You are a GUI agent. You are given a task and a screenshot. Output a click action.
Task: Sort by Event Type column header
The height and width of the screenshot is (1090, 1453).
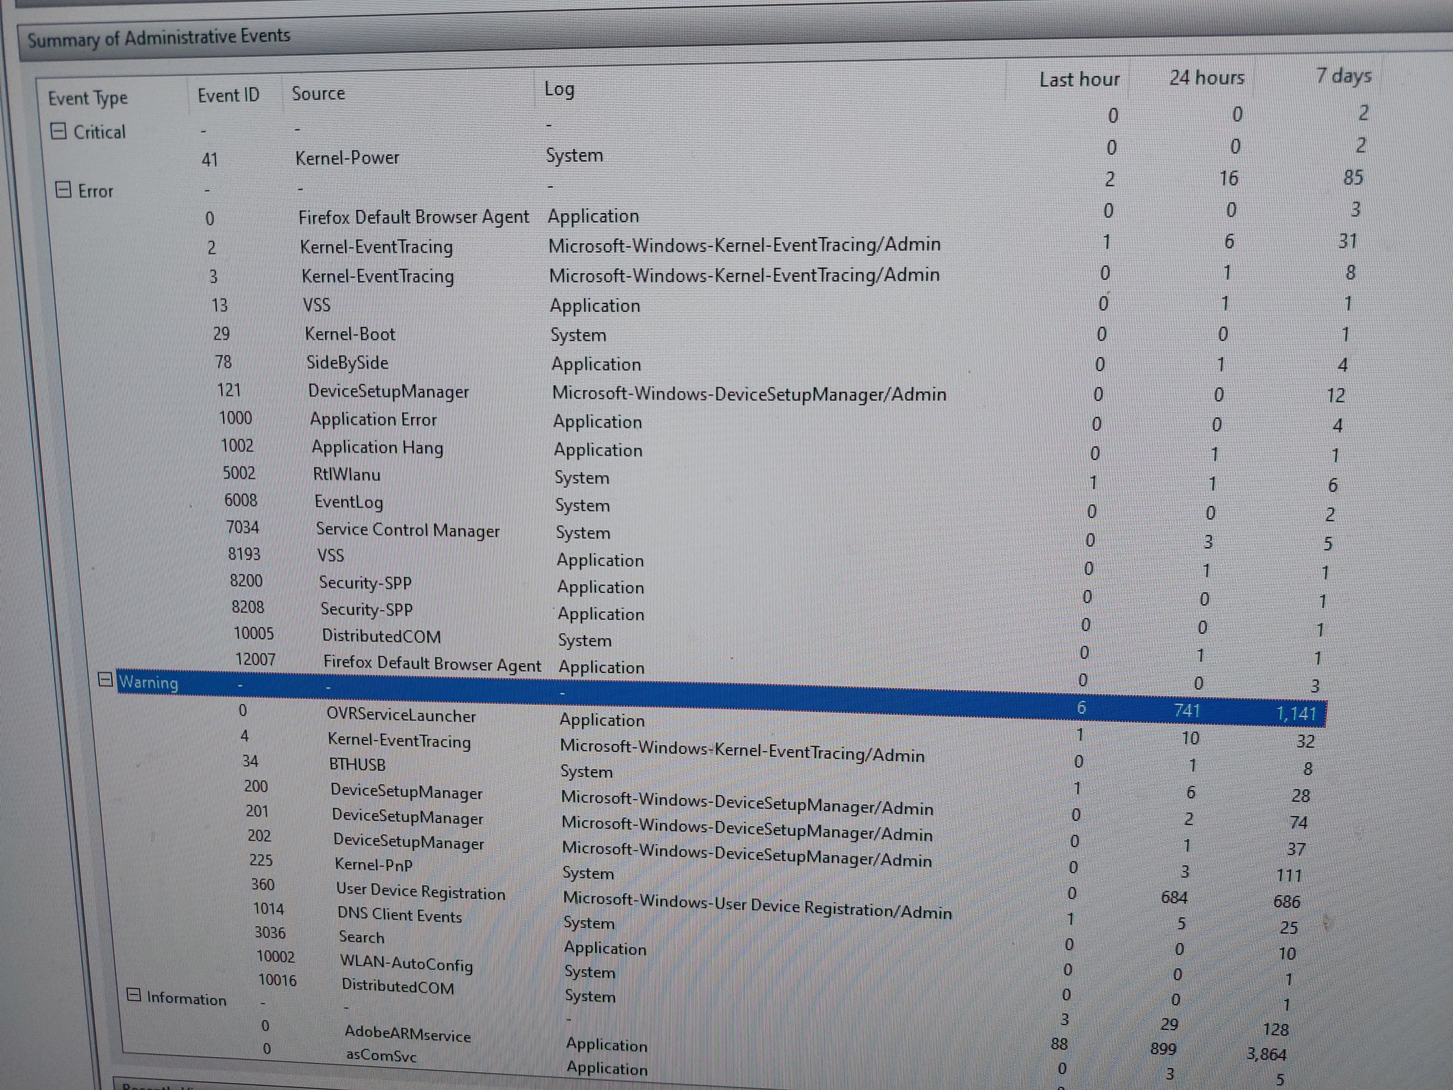(88, 98)
